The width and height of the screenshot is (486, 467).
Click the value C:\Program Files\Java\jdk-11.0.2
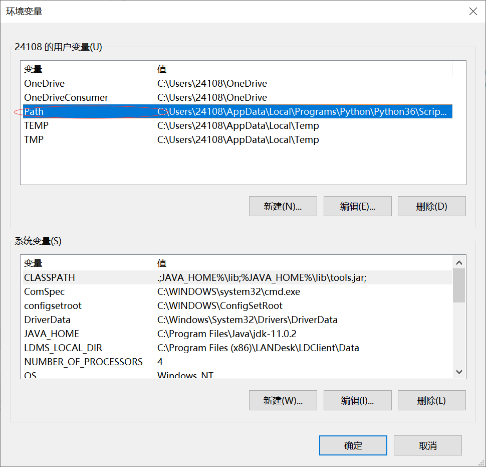[x=227, y=334]
